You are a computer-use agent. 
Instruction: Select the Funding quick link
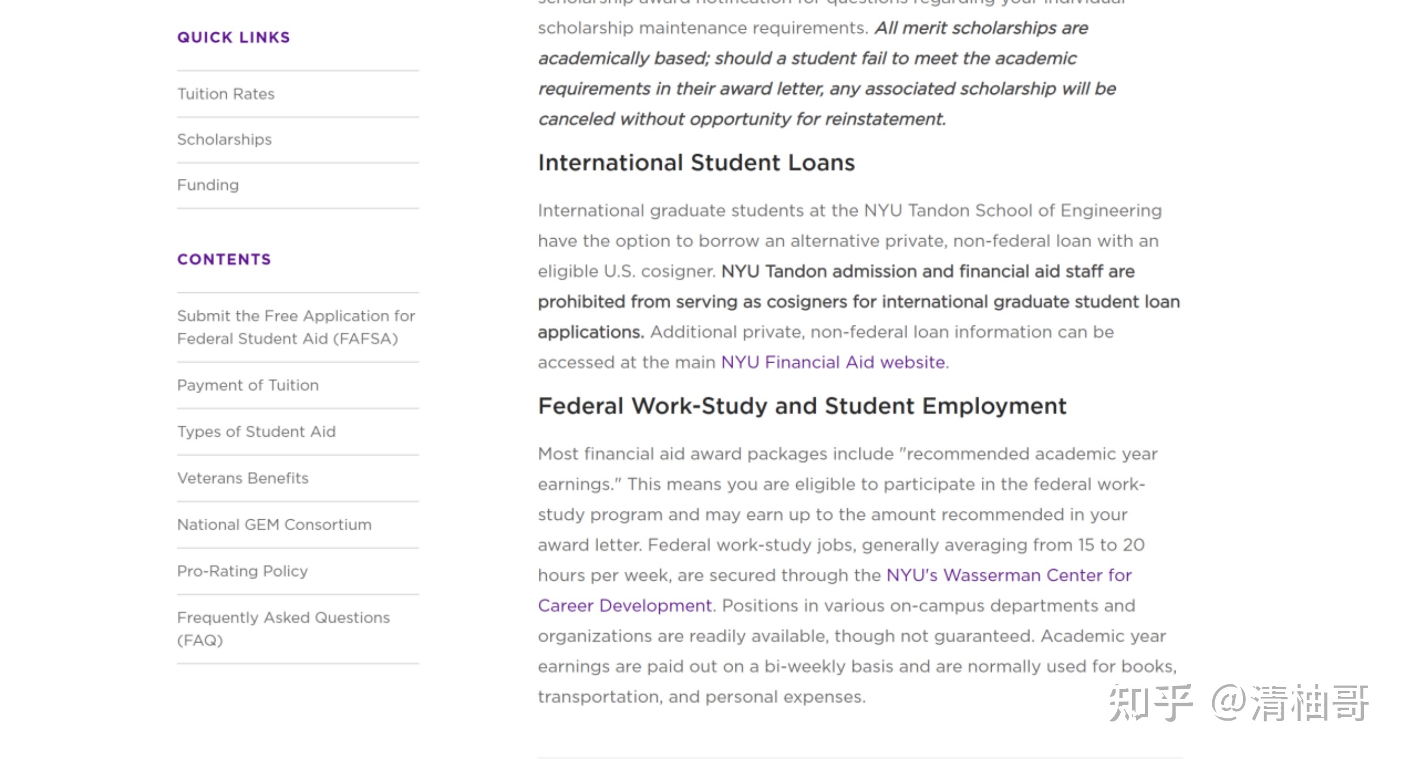207,185
